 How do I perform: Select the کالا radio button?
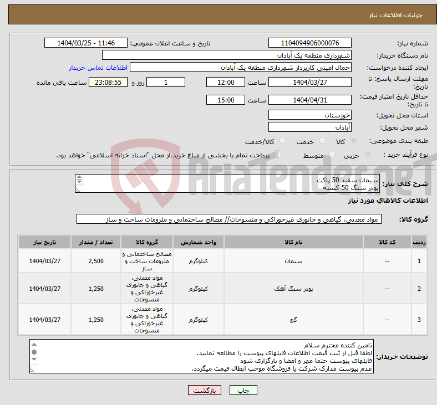pyautogui.click(x=353, y=141)
